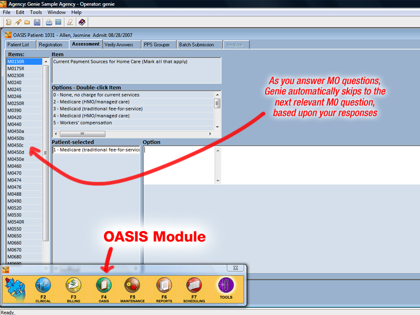The width and height of the screenshot is (420, 315).
Task: Click the Items list scroll up arrow
Action: pos(46,61)
